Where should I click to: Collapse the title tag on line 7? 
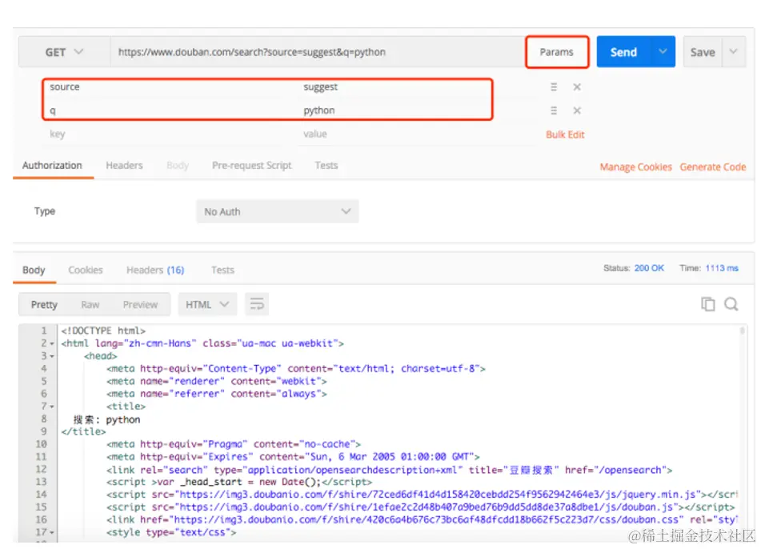click(x=51, y=407)
